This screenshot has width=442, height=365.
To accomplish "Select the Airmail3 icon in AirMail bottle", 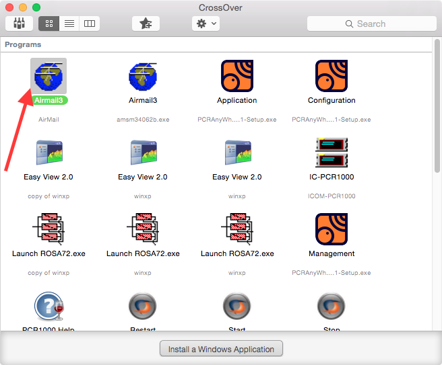I will pyautogui.click(x=49, y=76).
